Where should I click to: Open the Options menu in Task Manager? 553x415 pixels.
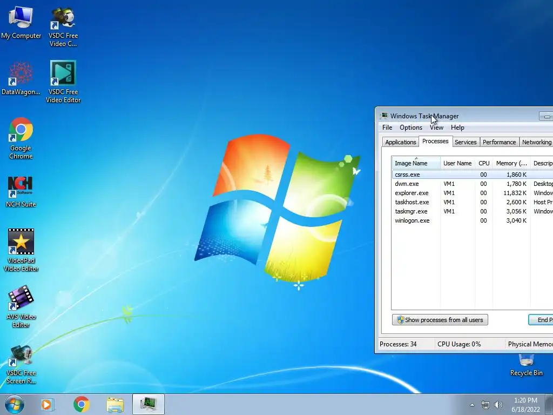411,128
